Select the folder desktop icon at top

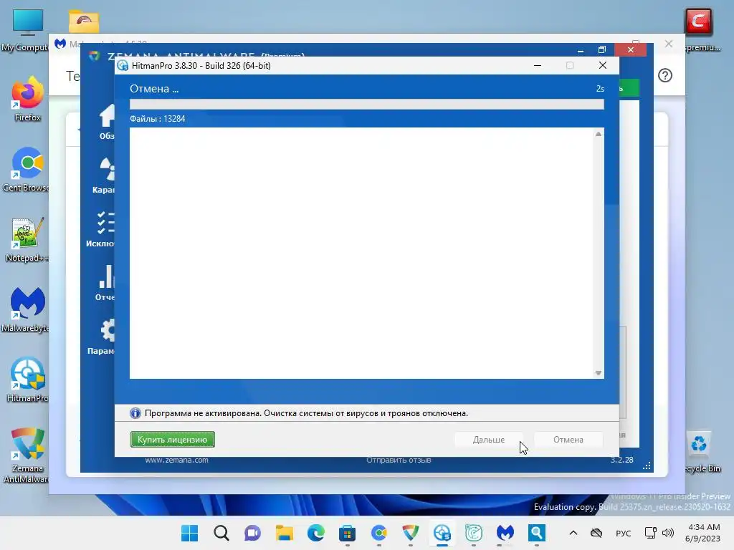(x=84, y=21)
